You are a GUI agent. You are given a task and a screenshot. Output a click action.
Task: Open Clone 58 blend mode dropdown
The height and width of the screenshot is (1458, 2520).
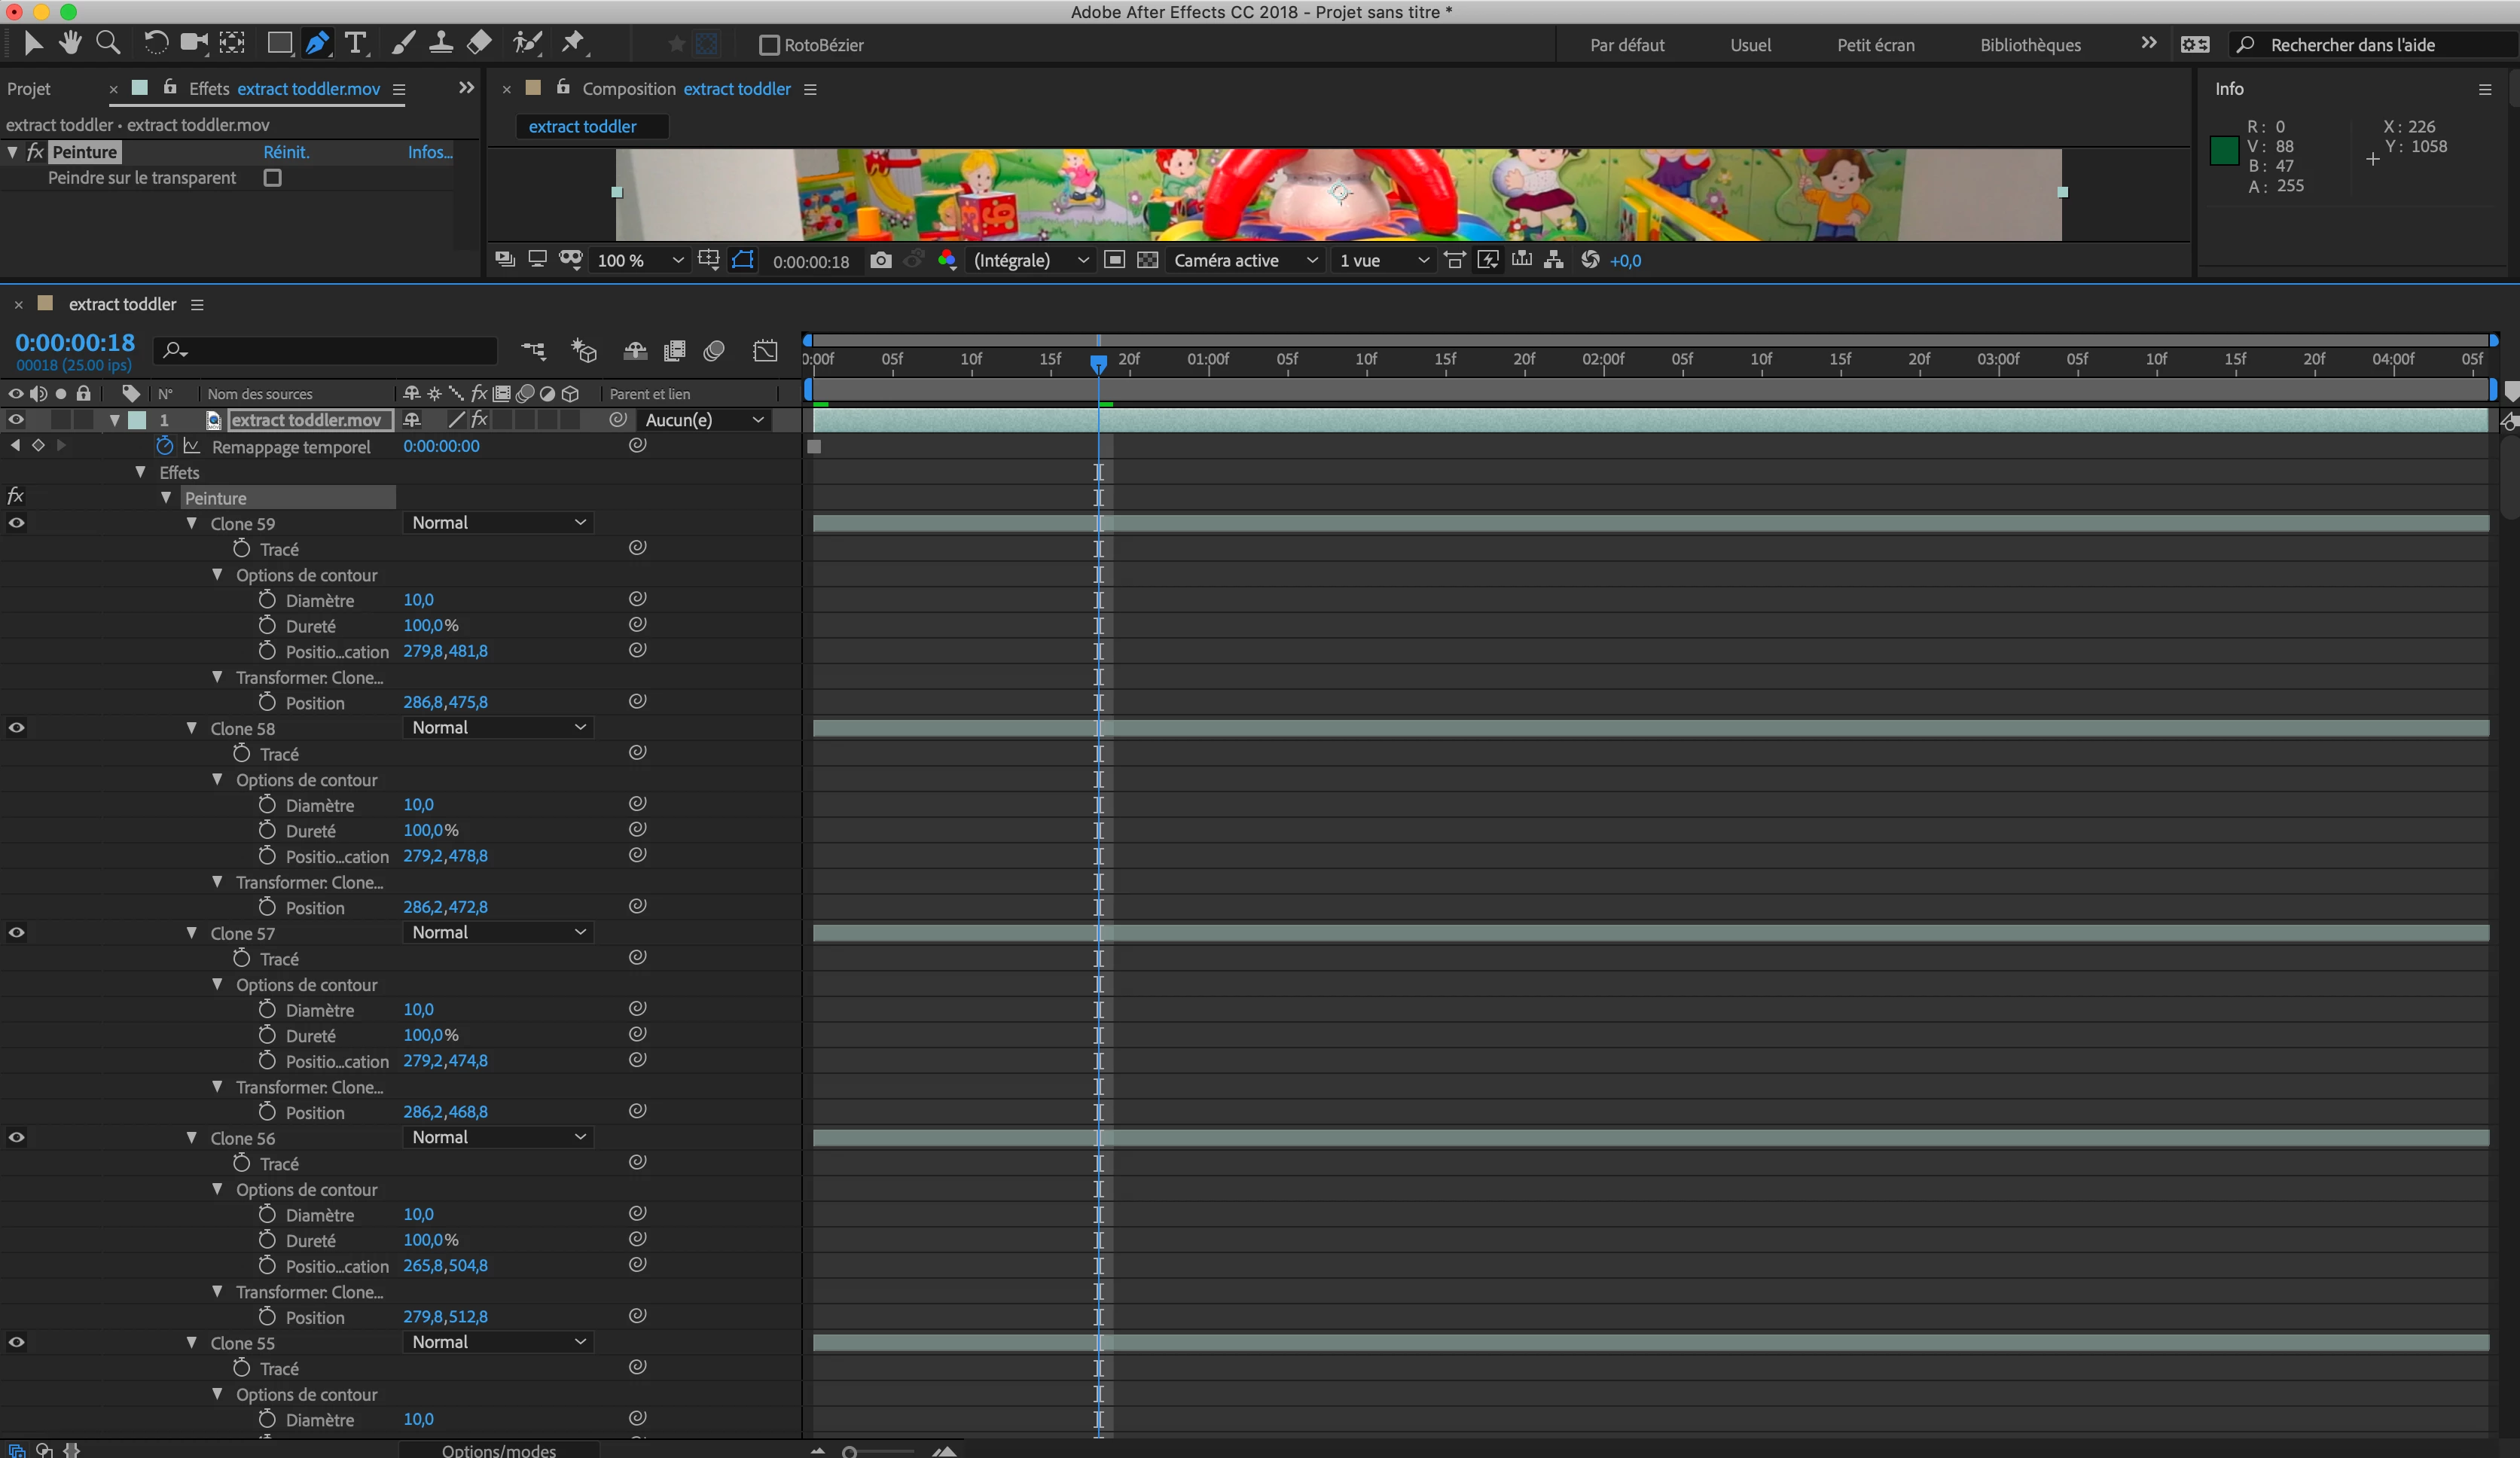click(x=498, y=728)
